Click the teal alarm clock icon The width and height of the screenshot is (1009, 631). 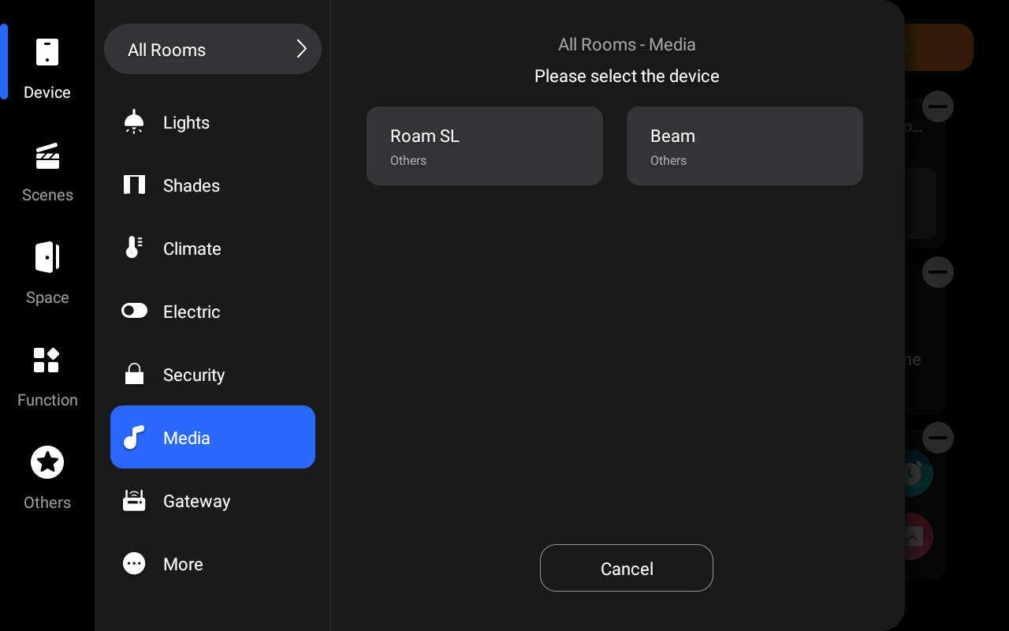click(x=918, y=473)
